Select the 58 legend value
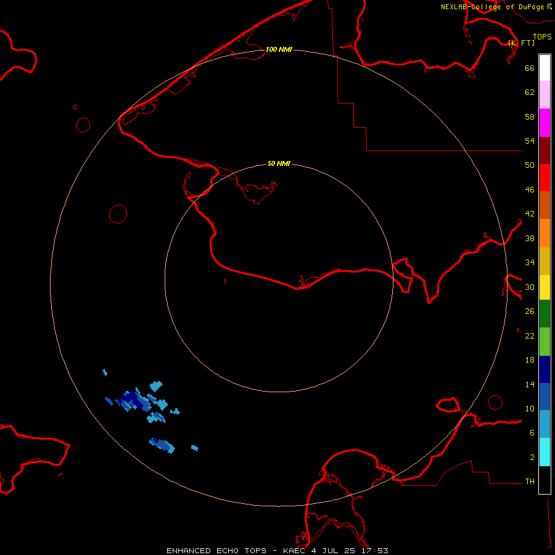The height and width of the screenshot is (555, 555). tap(530, 117)
